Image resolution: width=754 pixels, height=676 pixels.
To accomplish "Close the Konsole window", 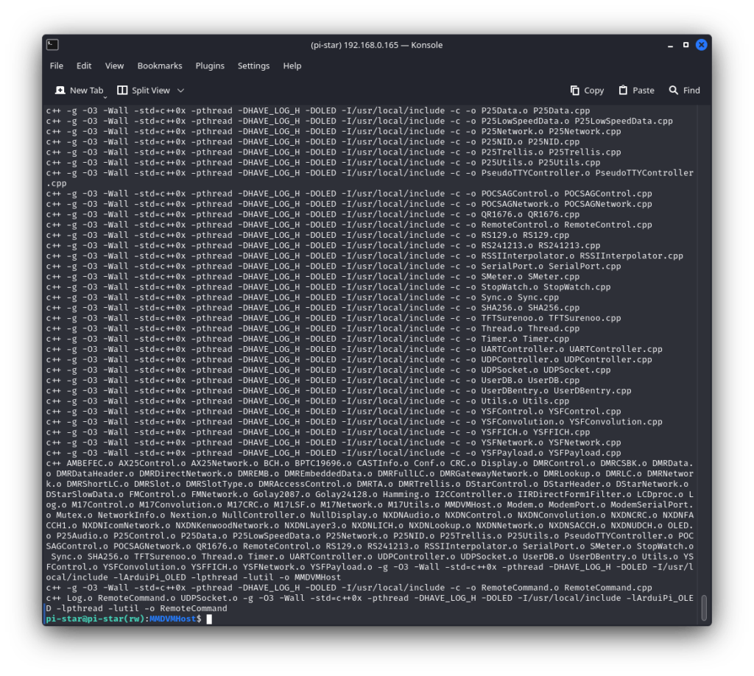I will (x=702, y=45).
